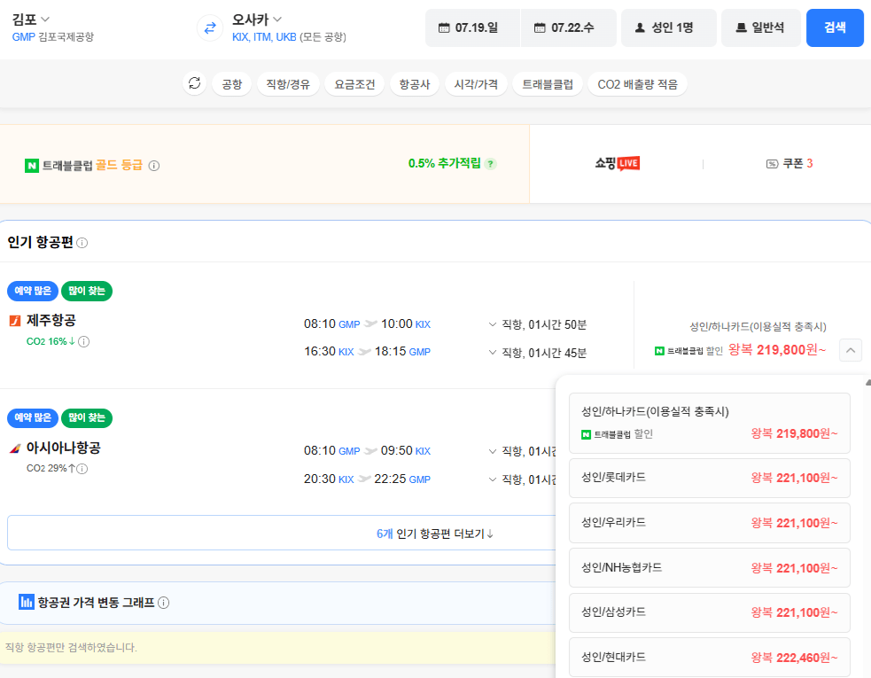Open the 시각/가격 filter
Screen dimensions: 871x678
(x=476, y=84)
